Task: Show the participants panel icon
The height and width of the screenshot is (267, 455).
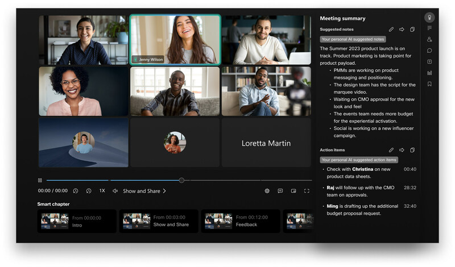Action: [429, 39]
